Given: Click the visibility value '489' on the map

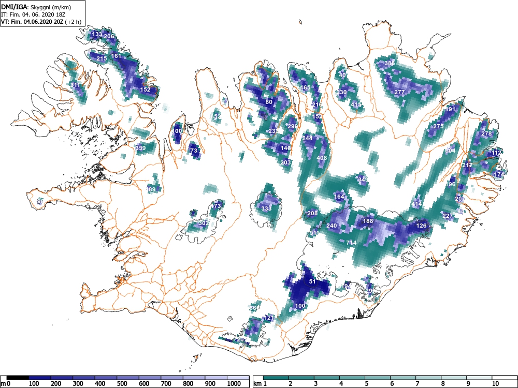Looking at the screenshot, I should point(151,189).
